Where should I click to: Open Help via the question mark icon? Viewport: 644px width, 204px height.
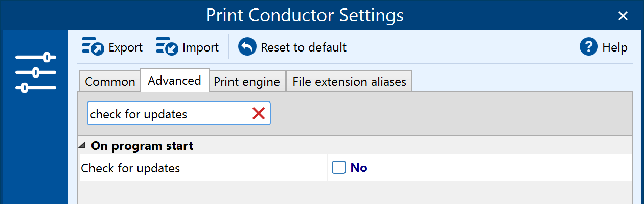(x=589, y=47)
